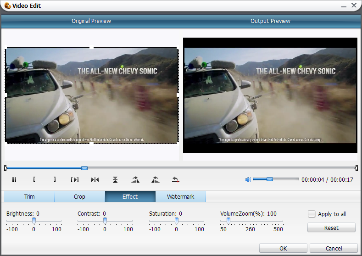
Task: Flip video horizontally with mirror icon
Action: 95,179
